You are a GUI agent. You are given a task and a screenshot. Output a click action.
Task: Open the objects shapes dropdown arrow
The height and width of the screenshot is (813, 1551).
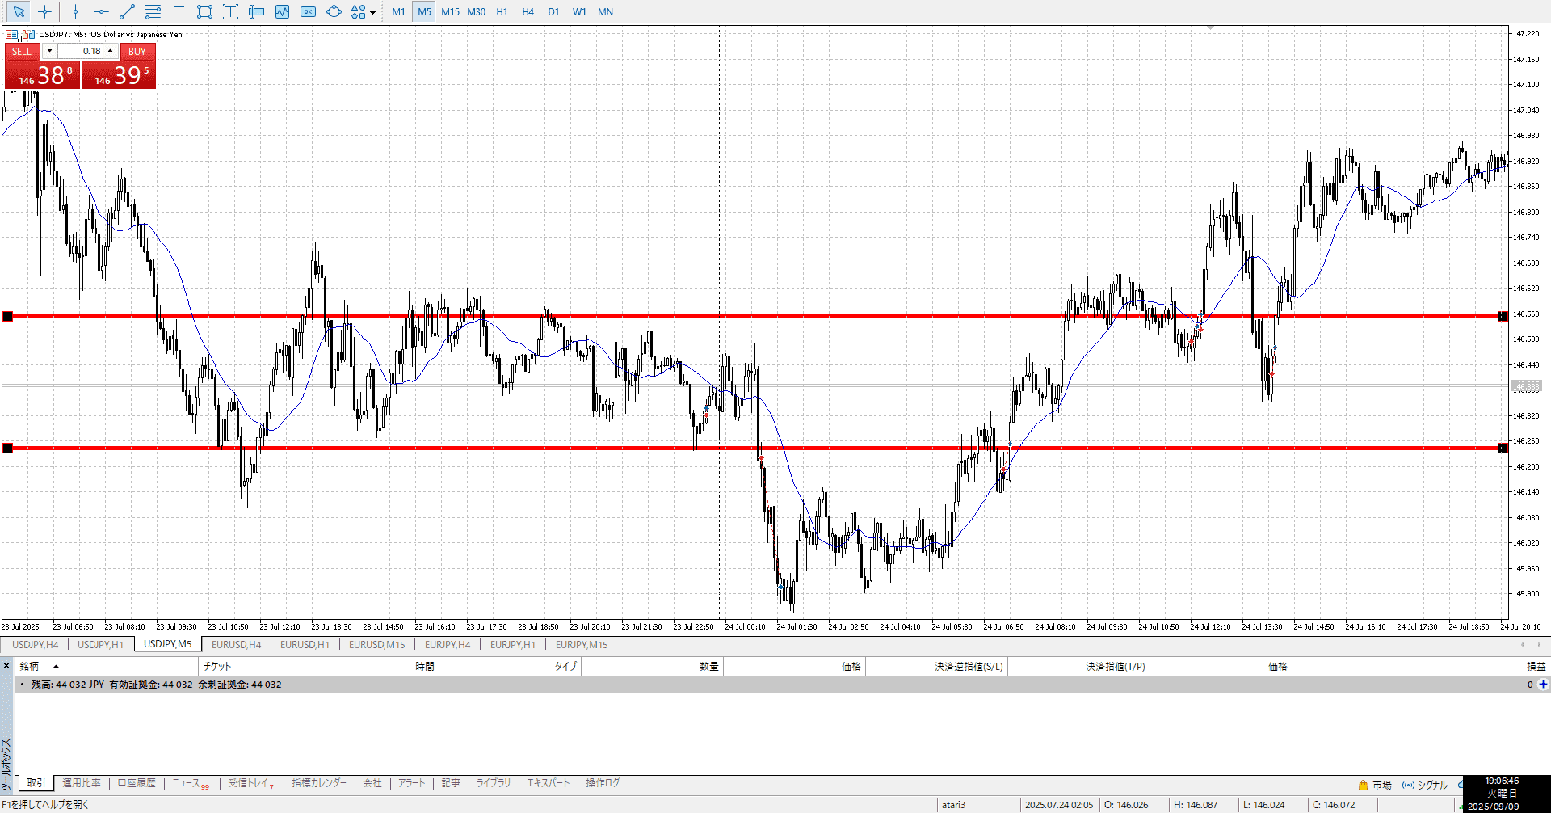[372, 12]
